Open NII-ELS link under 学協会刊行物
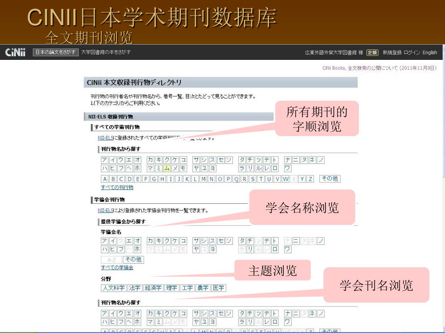This screenshot has height=333, width=445. click(x=106, y=210)
